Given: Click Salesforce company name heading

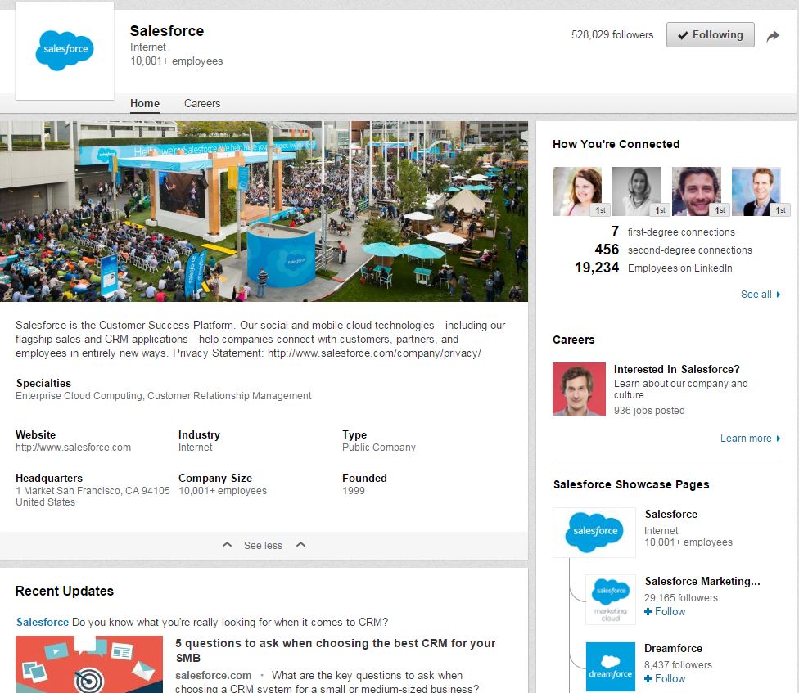Looking at the screenshot, I should tap(167, 31).
